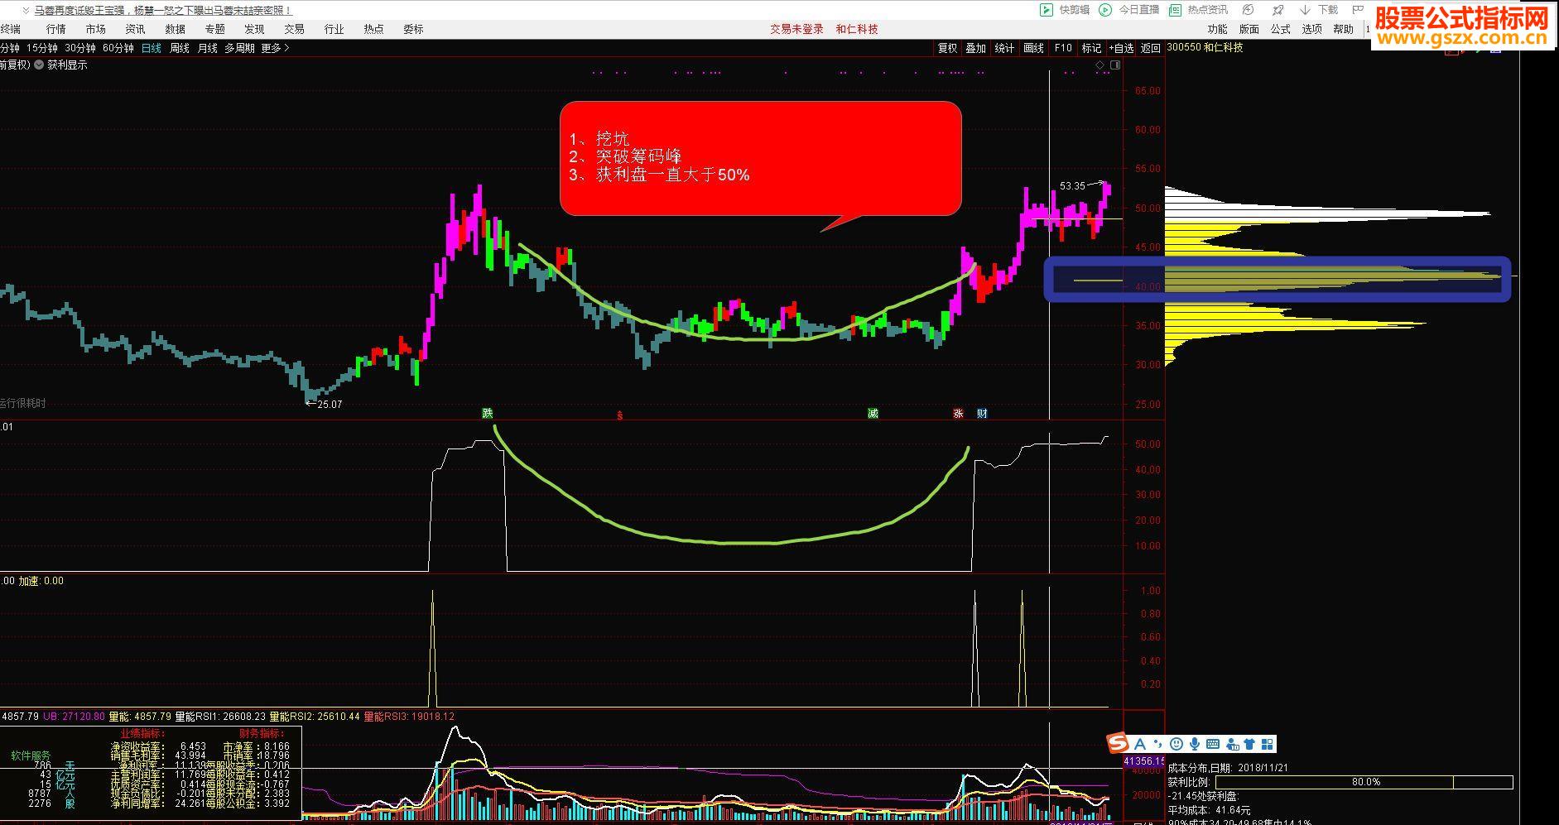Open the 选项 menu

[x=1311, y=29]
